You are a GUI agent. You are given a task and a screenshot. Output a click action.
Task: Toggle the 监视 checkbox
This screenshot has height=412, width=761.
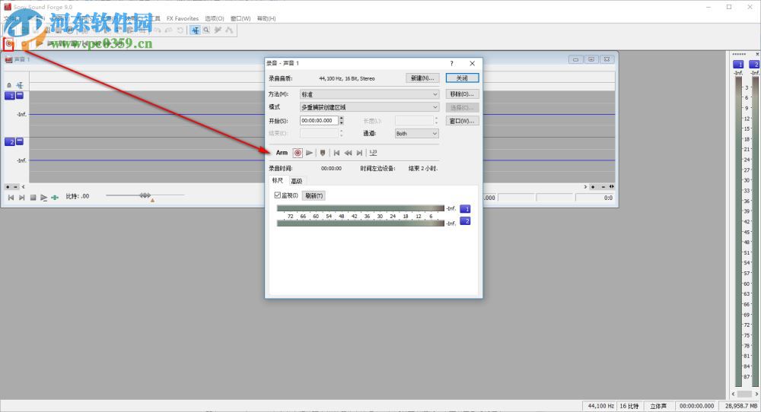coord(278,195)
